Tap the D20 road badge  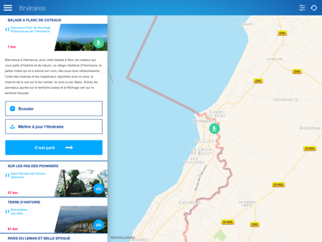[x=297, y=71]
